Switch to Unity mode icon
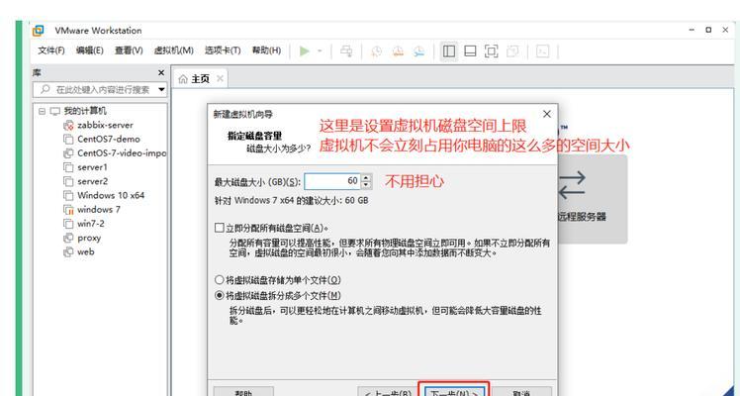This screenshot has height=396, width=740. pos(512,50)
